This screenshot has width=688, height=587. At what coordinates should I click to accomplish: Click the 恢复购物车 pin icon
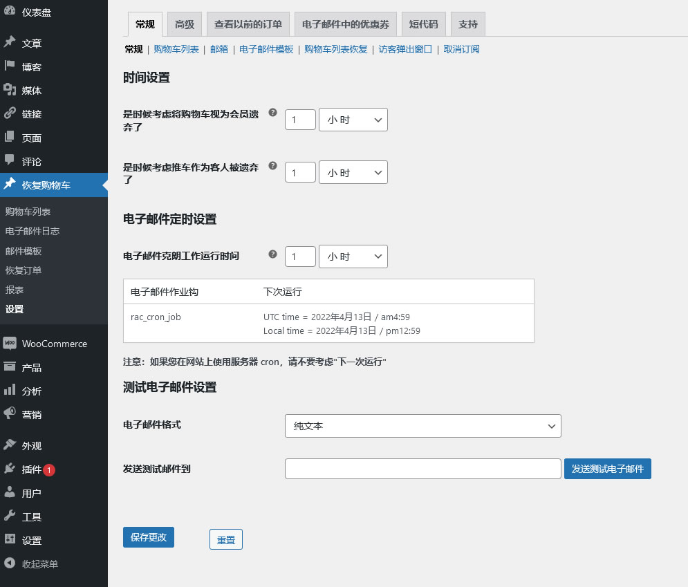pos(10,184)
